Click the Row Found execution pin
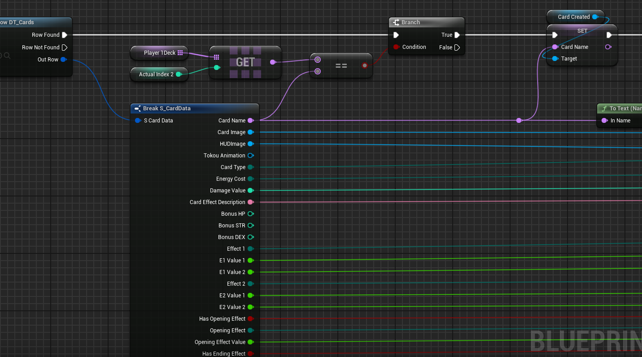This screenshot has height=357, width=642. (x=65, y=35)
